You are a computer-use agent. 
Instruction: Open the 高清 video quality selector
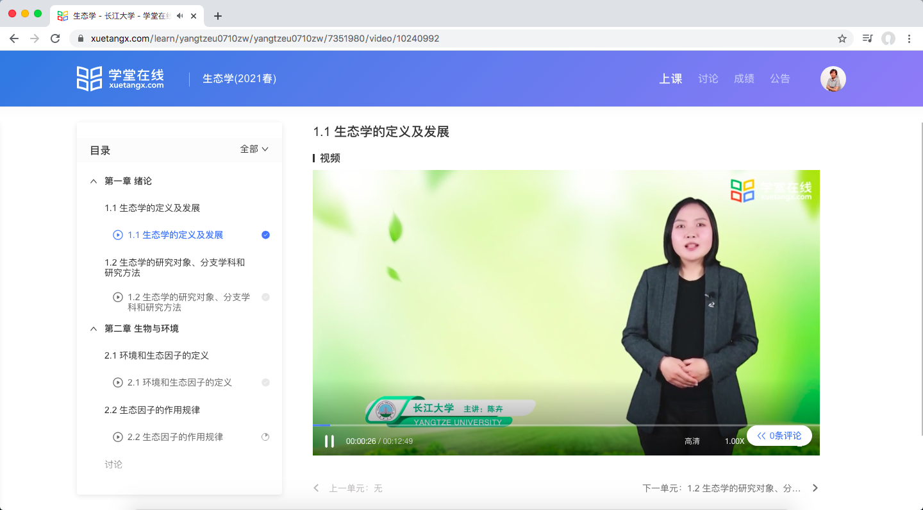click(x=692, y=441)
